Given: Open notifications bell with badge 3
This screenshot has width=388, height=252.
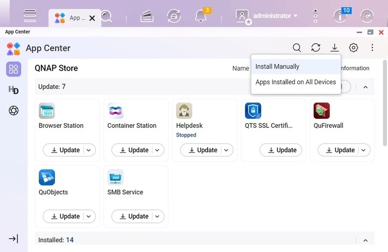Looking at the screenshot, I should (x=201, y=16).
